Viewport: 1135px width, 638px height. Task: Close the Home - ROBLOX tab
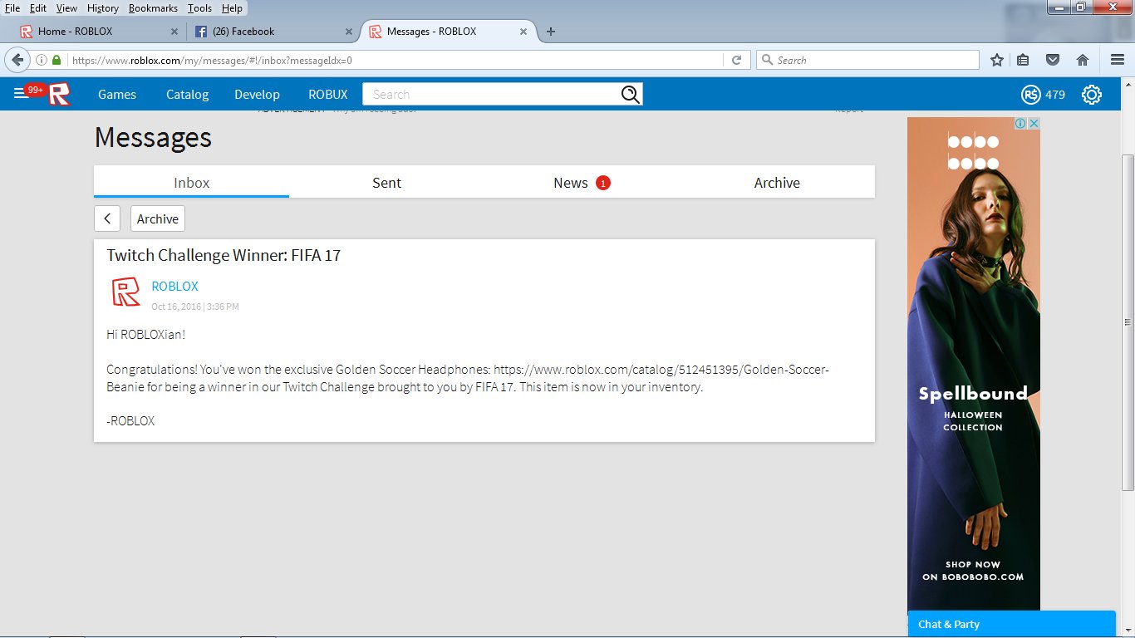pos(174,32)
